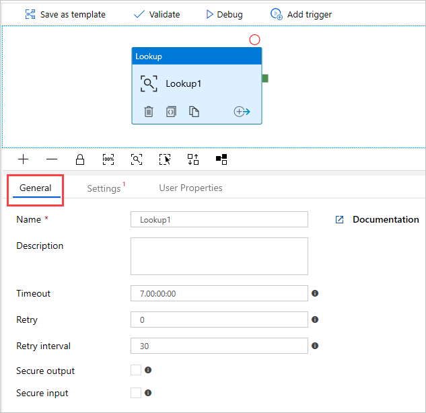Delete the Lookup1 activity with trash icon
Viewport: 426px width, 413px height.
tap(149, 112)
